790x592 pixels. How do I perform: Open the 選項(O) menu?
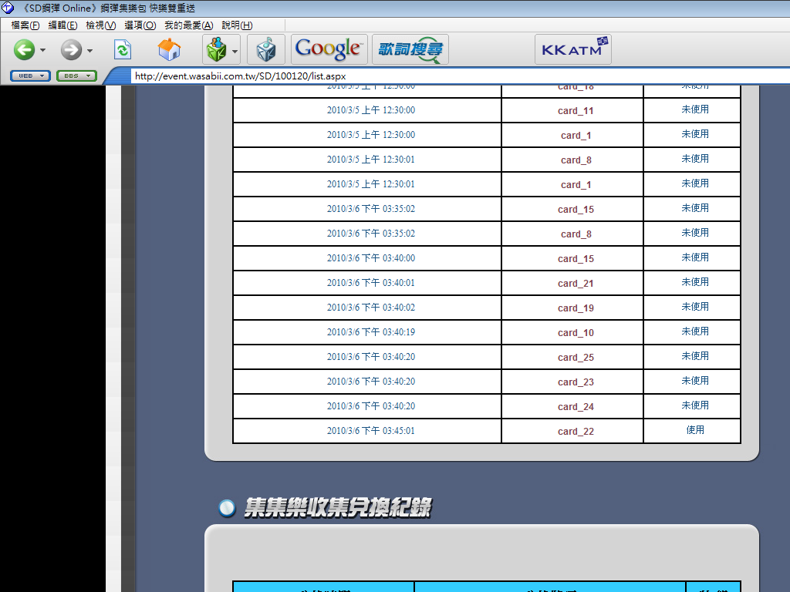click(140, 25)
